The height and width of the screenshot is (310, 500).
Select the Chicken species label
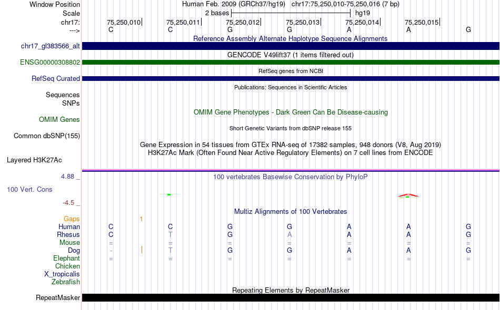coord(67,266)
